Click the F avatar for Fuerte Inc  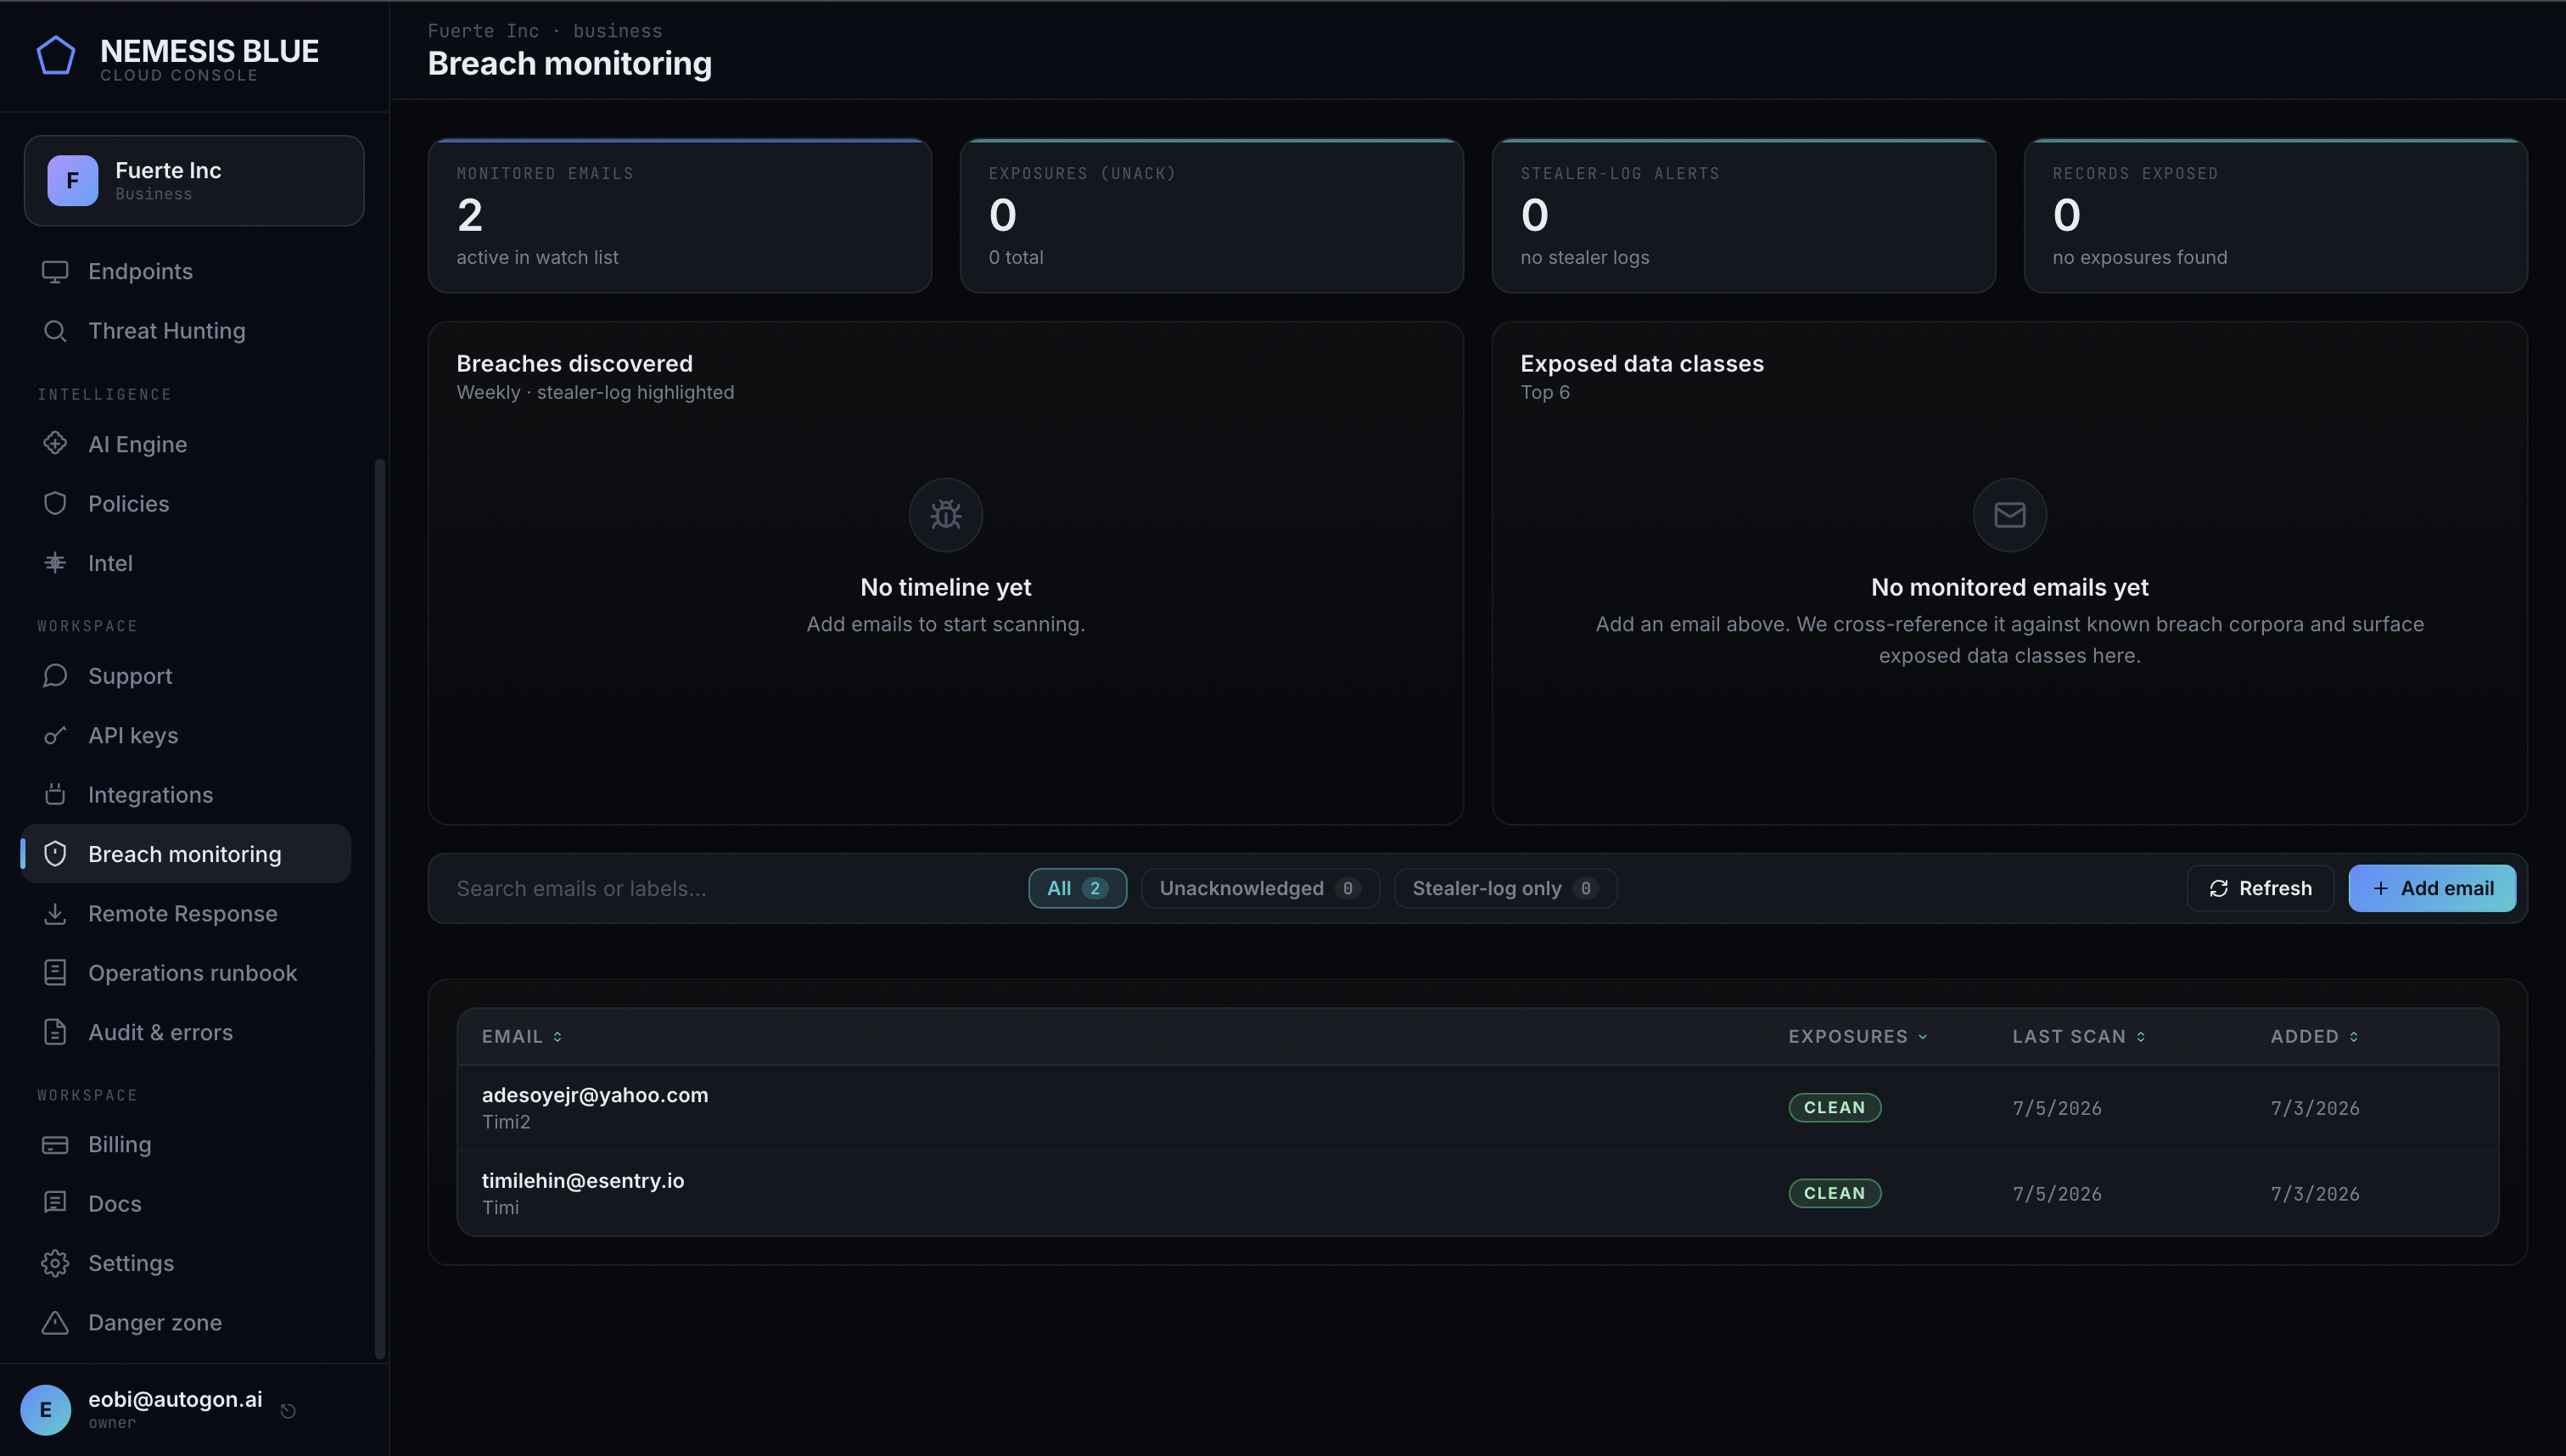72,181
